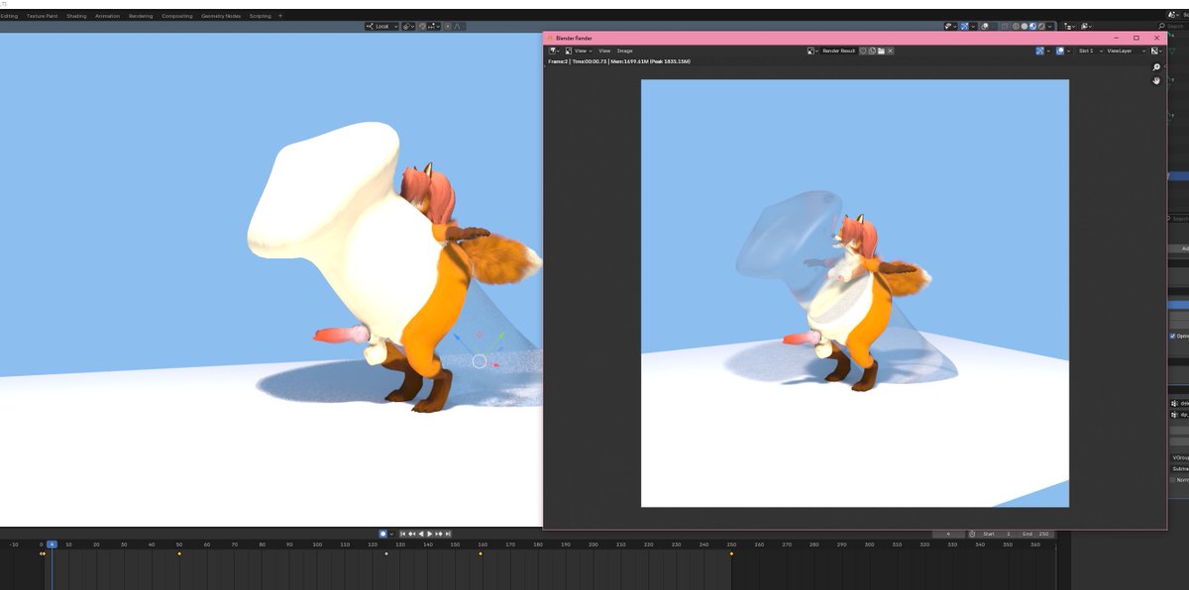
Task: Click the fake user shield icon next to Render Result
Action: point(862,50)
